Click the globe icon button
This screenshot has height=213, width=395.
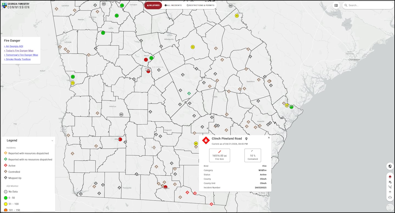click(390, 166)
